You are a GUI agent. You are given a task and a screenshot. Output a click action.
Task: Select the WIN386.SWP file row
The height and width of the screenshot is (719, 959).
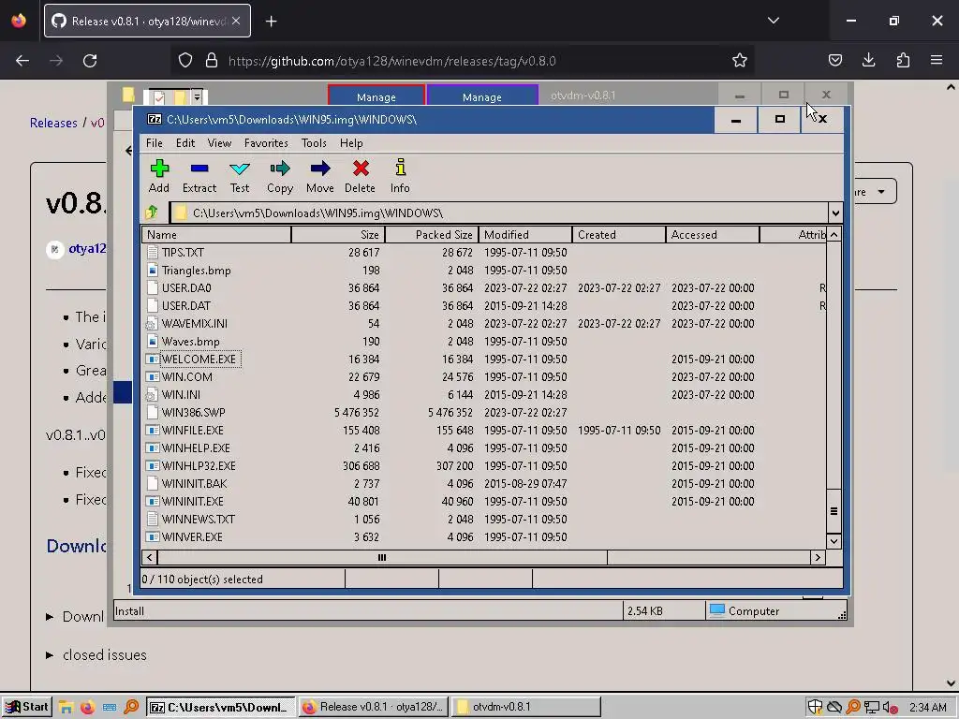pyautogui.click(x=484, y=413)
